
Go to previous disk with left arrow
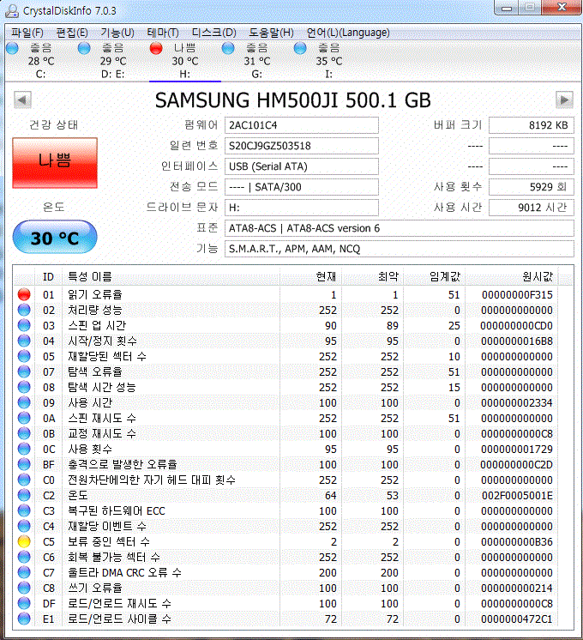coord(22,100)
